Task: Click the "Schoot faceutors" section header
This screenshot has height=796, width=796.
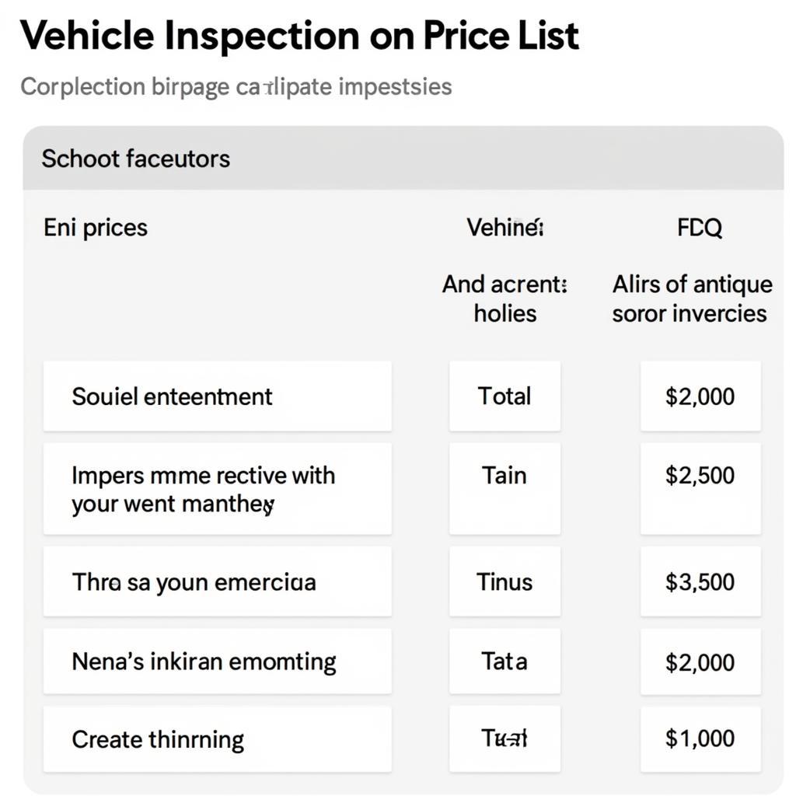Action: tap(136, 159)
